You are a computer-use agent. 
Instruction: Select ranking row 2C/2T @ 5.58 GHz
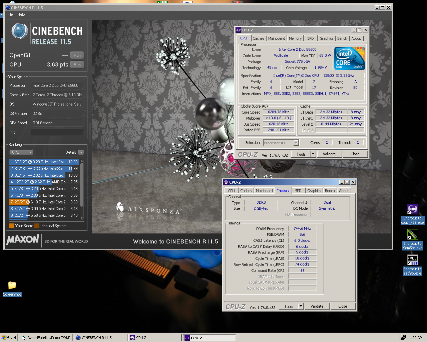click(44, 215)
